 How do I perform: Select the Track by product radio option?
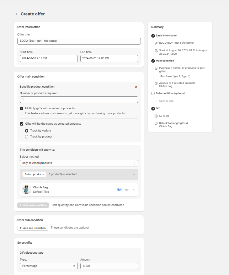tap(27, 137)
